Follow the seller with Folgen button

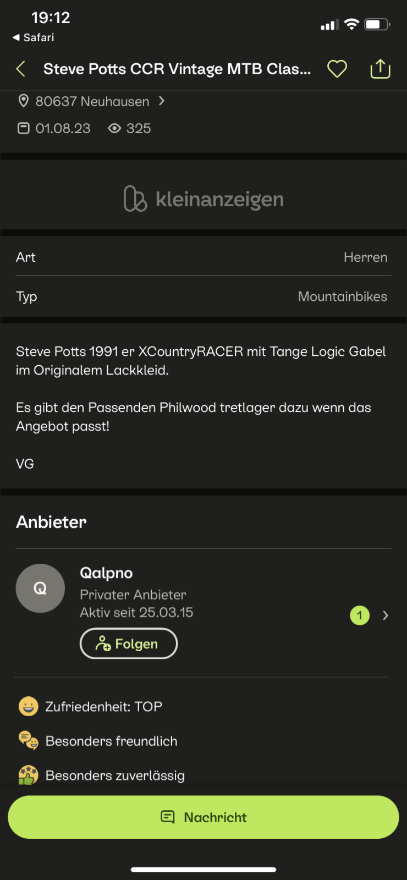click(x=129, y=643)
